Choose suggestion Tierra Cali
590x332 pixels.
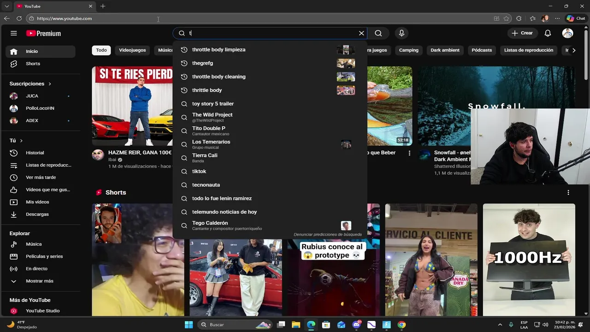tap(270, 158)
